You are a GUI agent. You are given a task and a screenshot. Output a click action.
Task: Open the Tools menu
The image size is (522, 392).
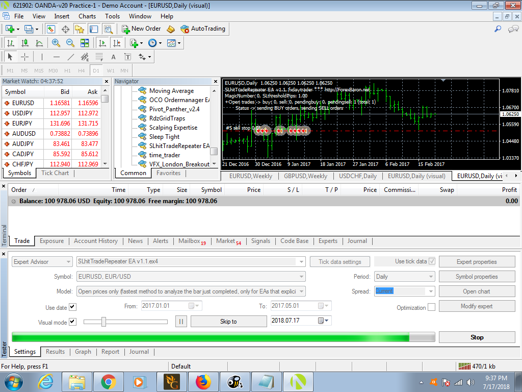pyautogui.click(x=112, y=16)
